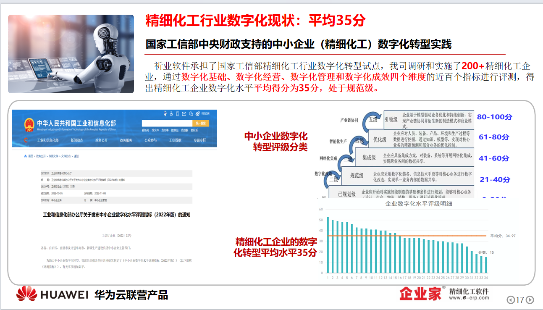Click the orange 统一搜索 button
The width and height of the screenshot is (543, 310).
[x=200, y=123]
